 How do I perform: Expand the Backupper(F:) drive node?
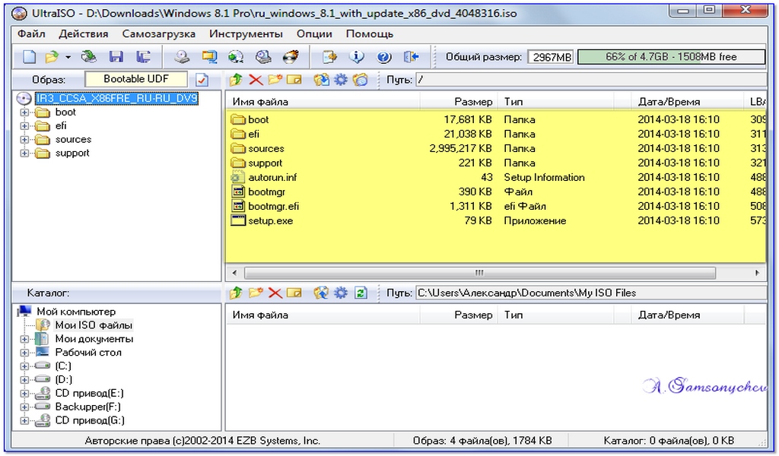click(24, 407)
